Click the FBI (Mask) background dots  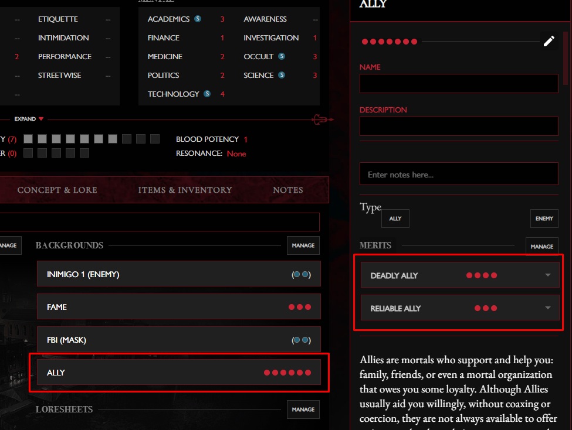[x=302, y=340]
